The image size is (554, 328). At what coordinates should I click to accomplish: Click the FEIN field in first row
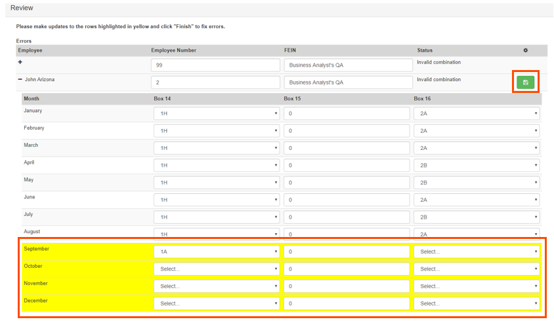pos(347,65)
